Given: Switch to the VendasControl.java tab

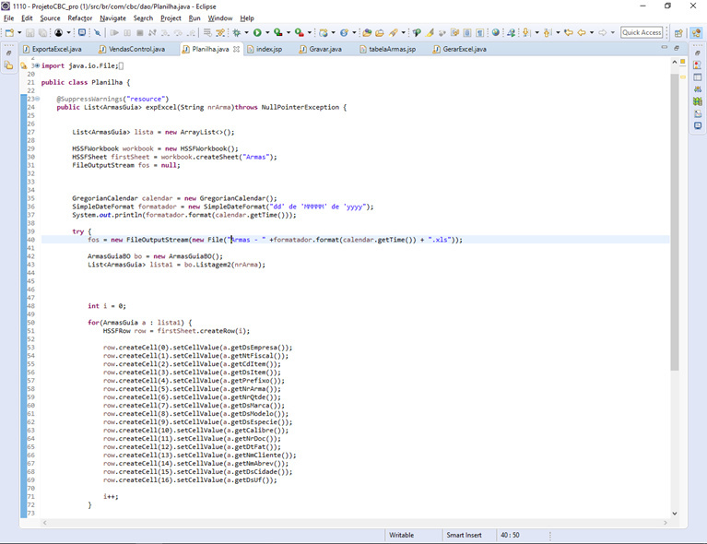Looking at the screenshot, I should (136, 49).
